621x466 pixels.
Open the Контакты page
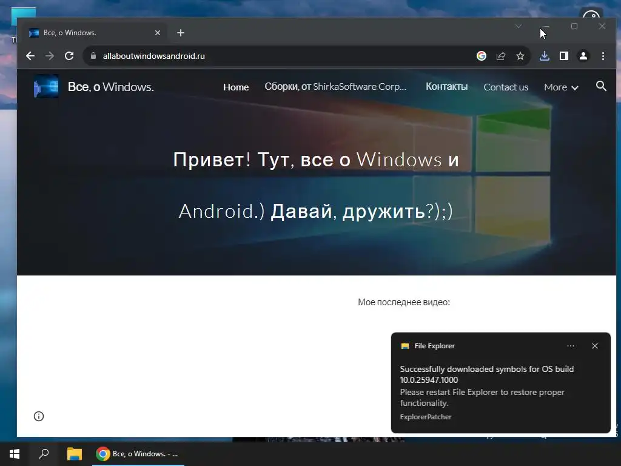(446, 87)
